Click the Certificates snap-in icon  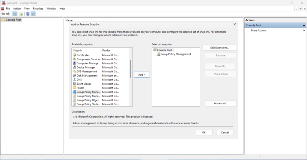[x=74, y=55]
